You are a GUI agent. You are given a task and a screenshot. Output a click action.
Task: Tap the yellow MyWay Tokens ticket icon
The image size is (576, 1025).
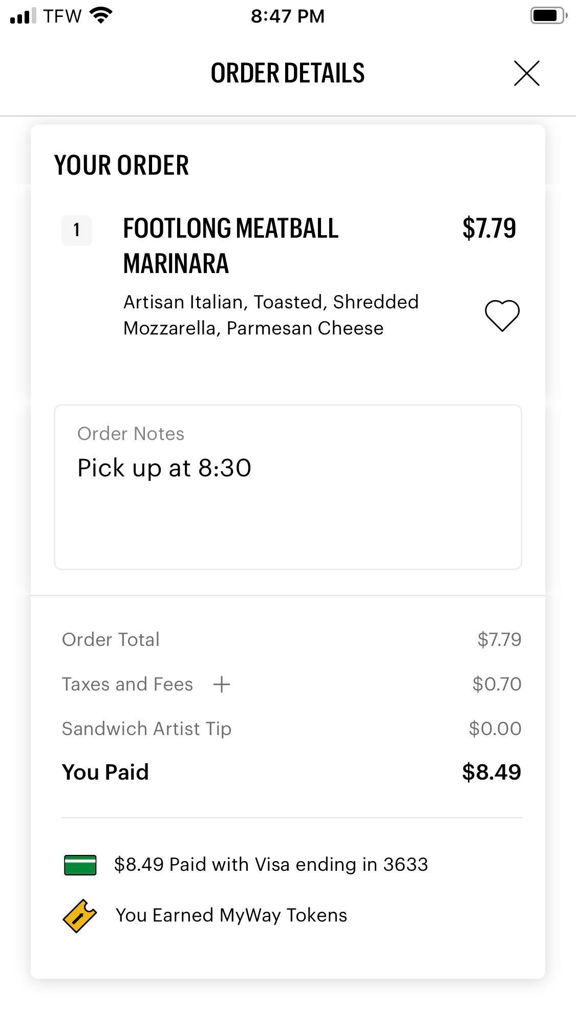(79, 916)
